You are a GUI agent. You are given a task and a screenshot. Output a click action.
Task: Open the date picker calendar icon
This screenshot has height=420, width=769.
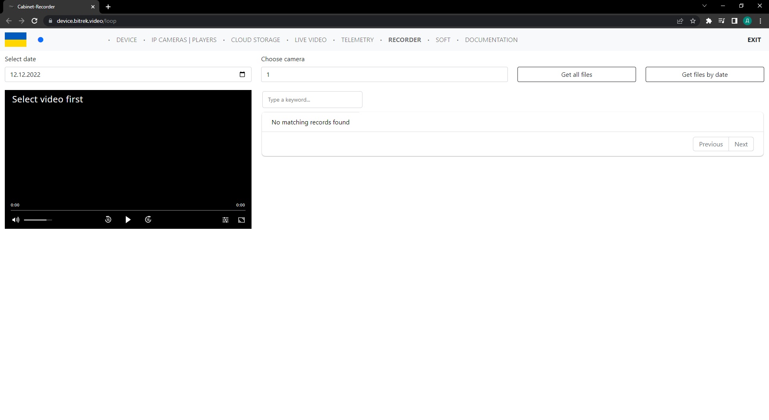click(x=242, y=74)
